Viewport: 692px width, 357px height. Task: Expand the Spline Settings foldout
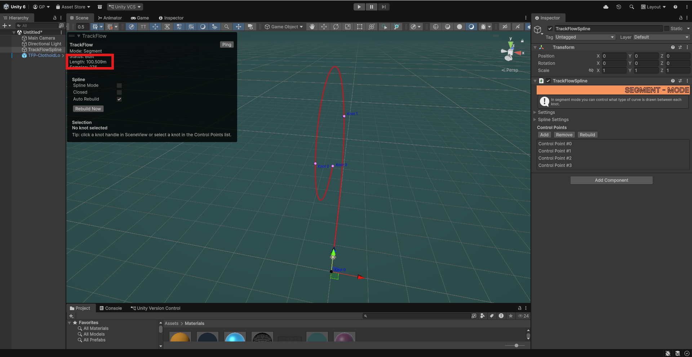pos(553,120)
